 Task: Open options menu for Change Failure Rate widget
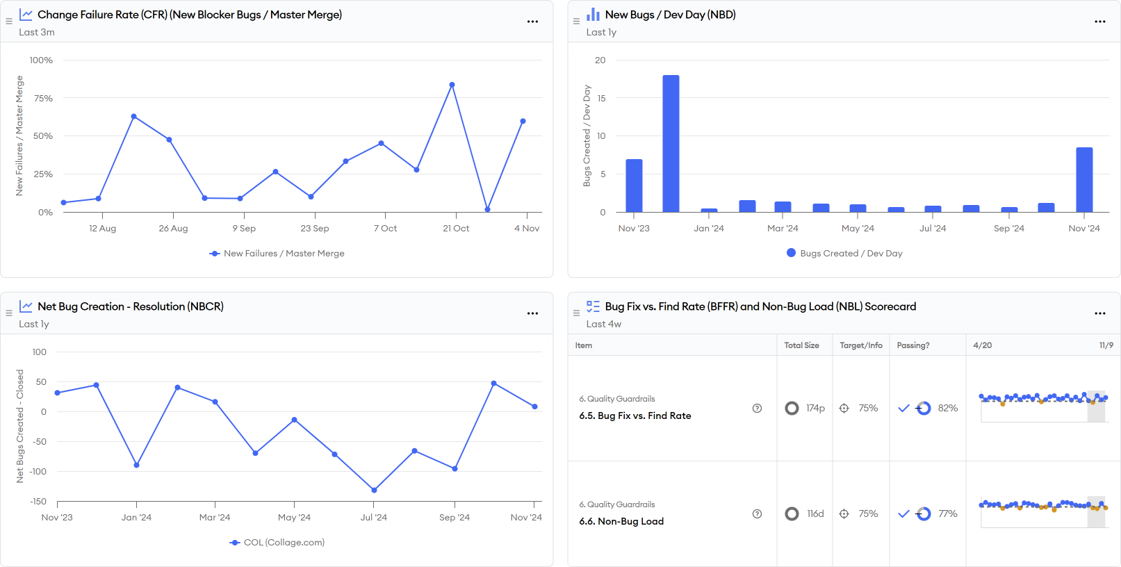click(x=532, y=22)
